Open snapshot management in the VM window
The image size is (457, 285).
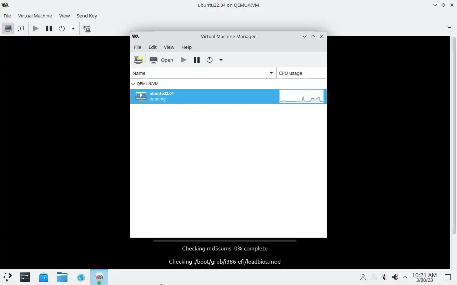[x=87, y=28]
